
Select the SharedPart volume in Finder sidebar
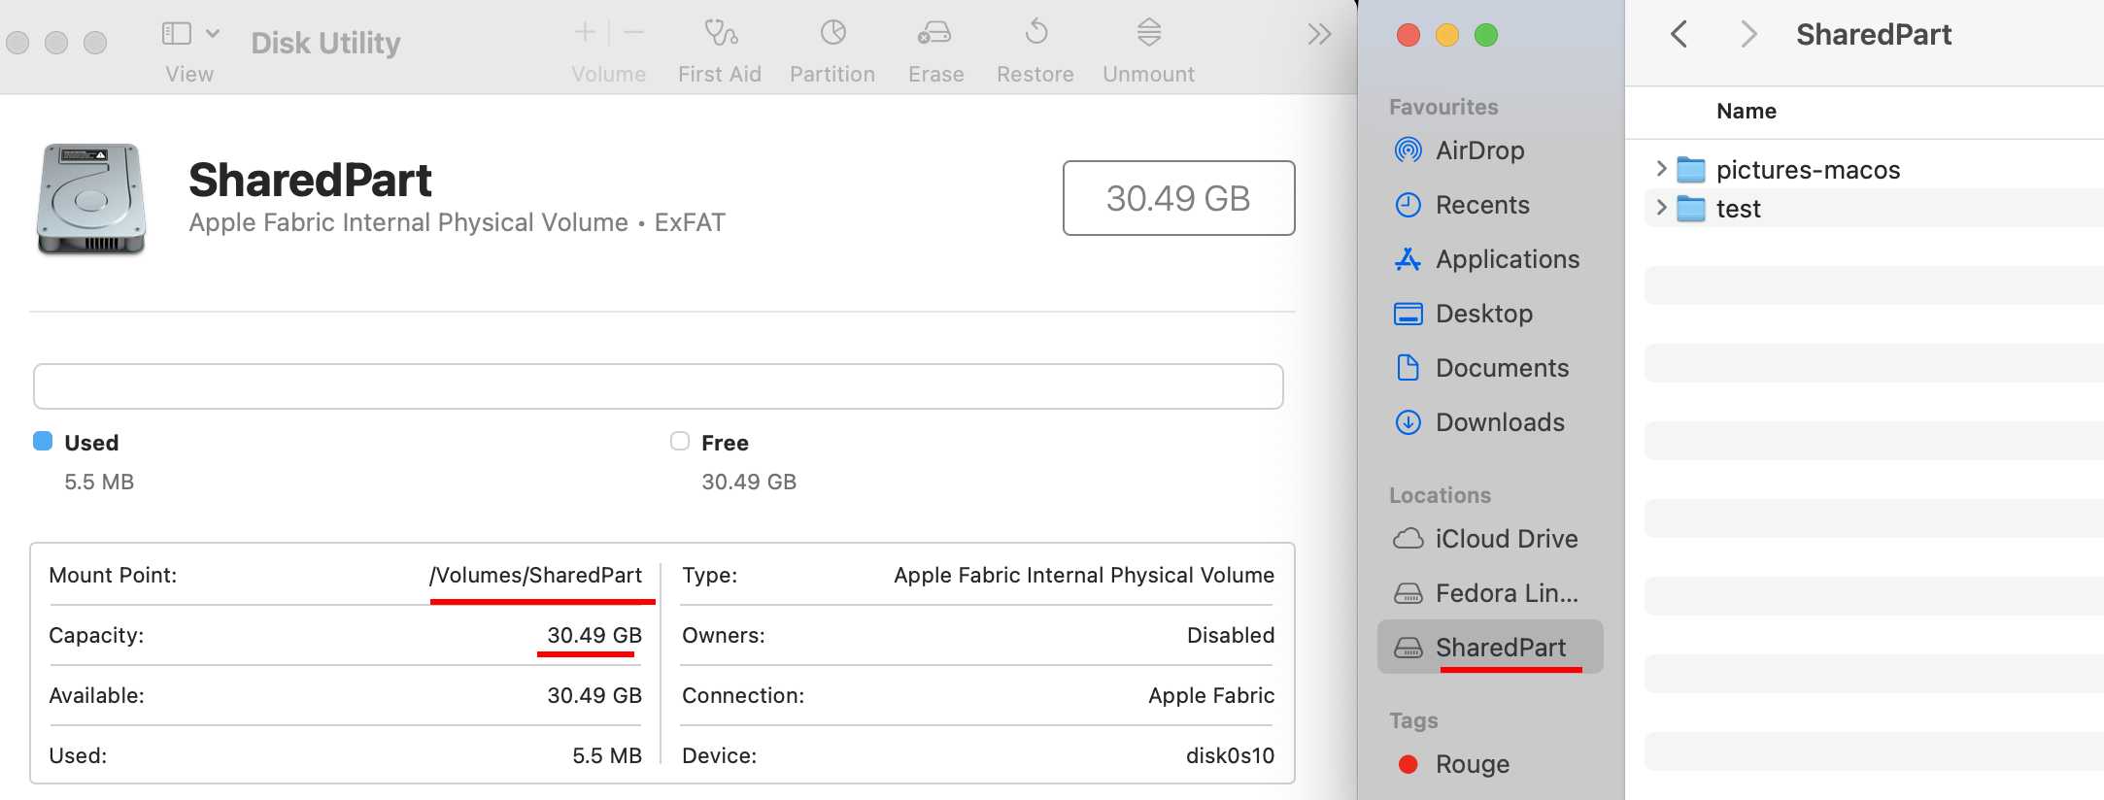click(x=1490, y=647)
